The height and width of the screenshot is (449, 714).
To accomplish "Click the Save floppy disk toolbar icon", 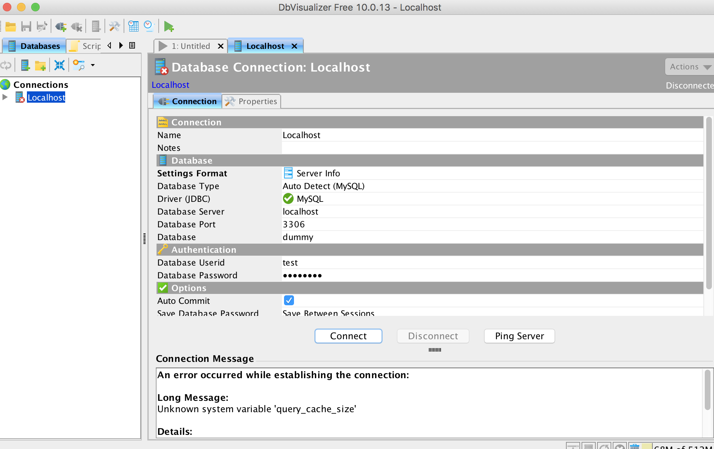I will click(x=26, y=27).
